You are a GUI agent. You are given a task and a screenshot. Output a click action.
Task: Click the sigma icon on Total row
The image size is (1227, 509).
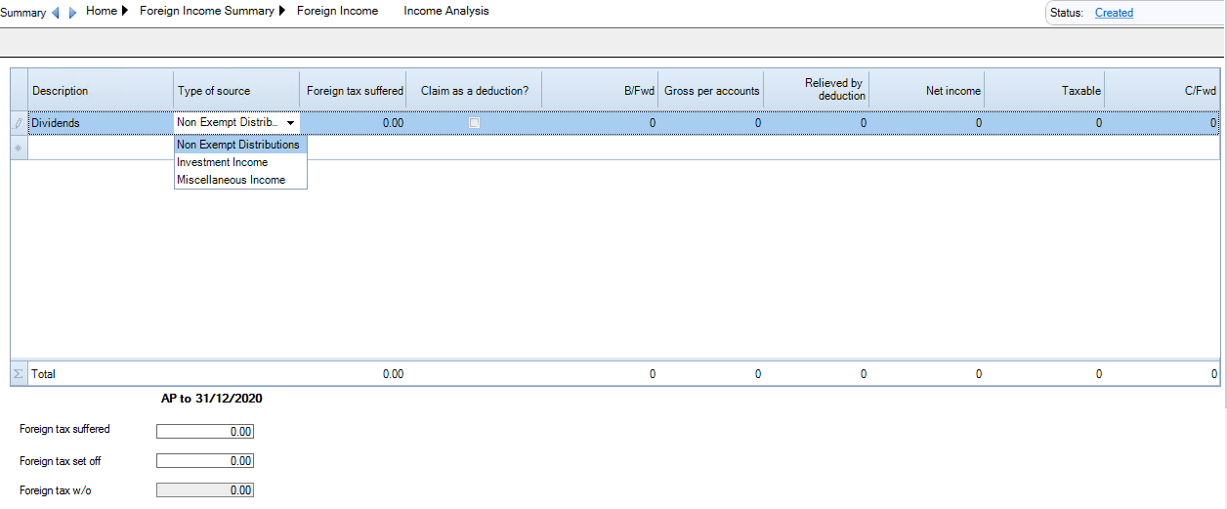click(19, 374)
